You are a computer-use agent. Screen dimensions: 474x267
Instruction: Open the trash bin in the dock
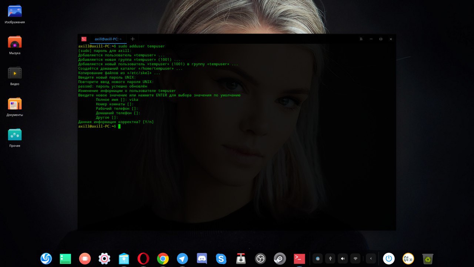pos(428,258)
